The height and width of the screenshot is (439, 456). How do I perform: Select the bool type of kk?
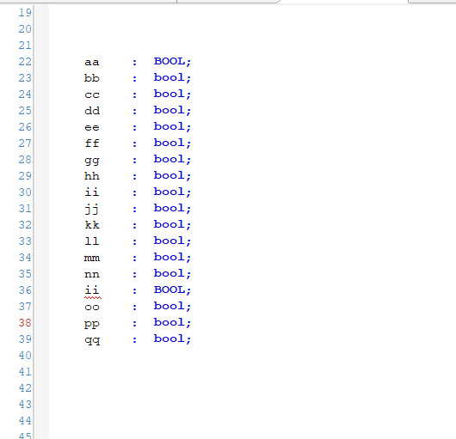[x=169, y=224]
